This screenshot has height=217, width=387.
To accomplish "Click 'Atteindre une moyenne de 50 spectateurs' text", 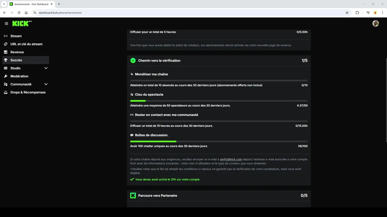I will tap(180, 105).
